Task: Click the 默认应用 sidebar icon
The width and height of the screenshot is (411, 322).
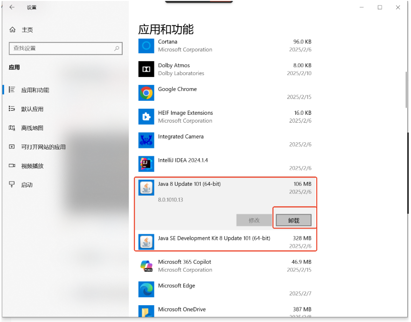Action: 12,109
